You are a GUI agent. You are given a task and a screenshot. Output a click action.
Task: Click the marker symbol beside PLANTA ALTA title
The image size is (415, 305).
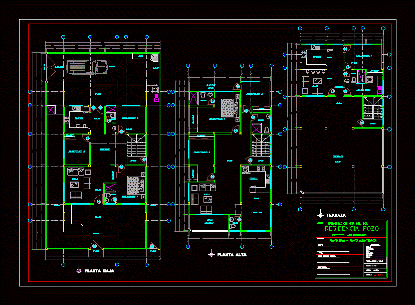pos(211,255)
